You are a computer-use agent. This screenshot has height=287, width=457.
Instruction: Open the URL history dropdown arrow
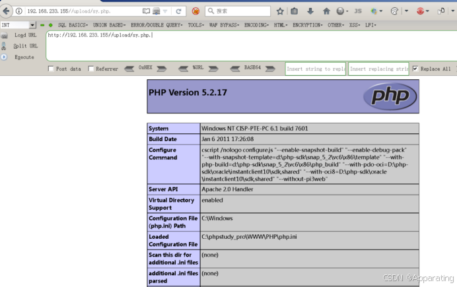165,11
